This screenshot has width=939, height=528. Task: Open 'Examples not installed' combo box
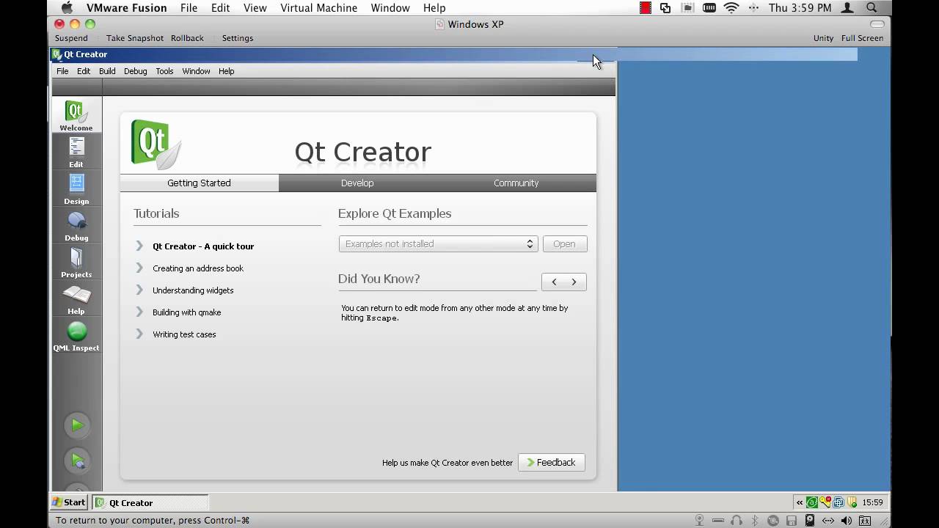coord(438,244)
